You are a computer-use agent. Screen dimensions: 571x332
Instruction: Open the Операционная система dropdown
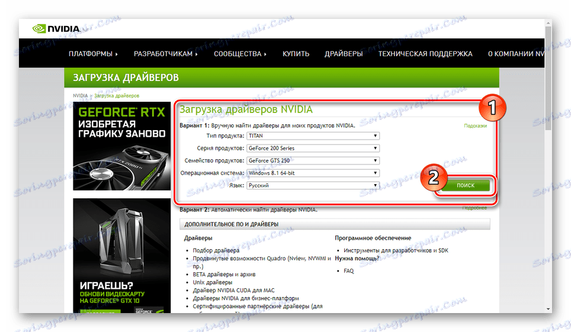pos(313,173)
